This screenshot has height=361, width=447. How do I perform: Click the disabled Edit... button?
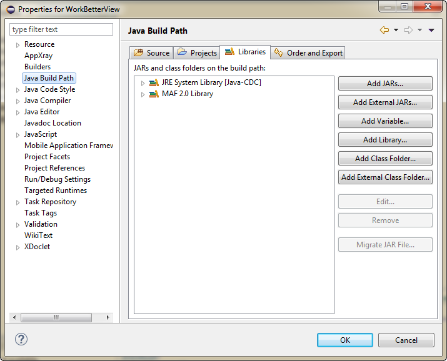click(x=385, y=202)
